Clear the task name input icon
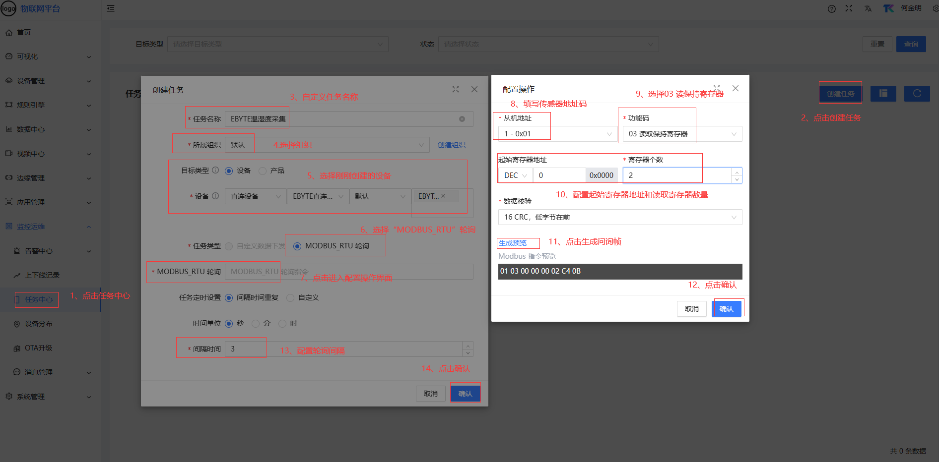The height and width of the screenshot is (462, 939). pos(462,119)
